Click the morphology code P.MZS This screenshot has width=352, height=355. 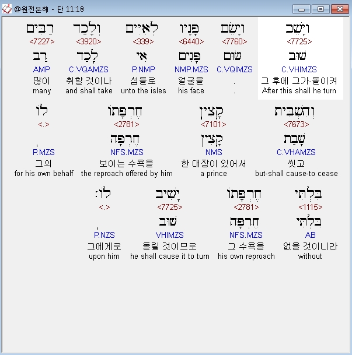pos(44,152)
